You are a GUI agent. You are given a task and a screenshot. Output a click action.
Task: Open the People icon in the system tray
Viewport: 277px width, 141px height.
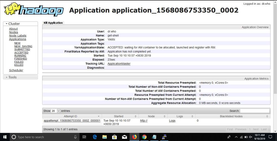coord(229,137)
